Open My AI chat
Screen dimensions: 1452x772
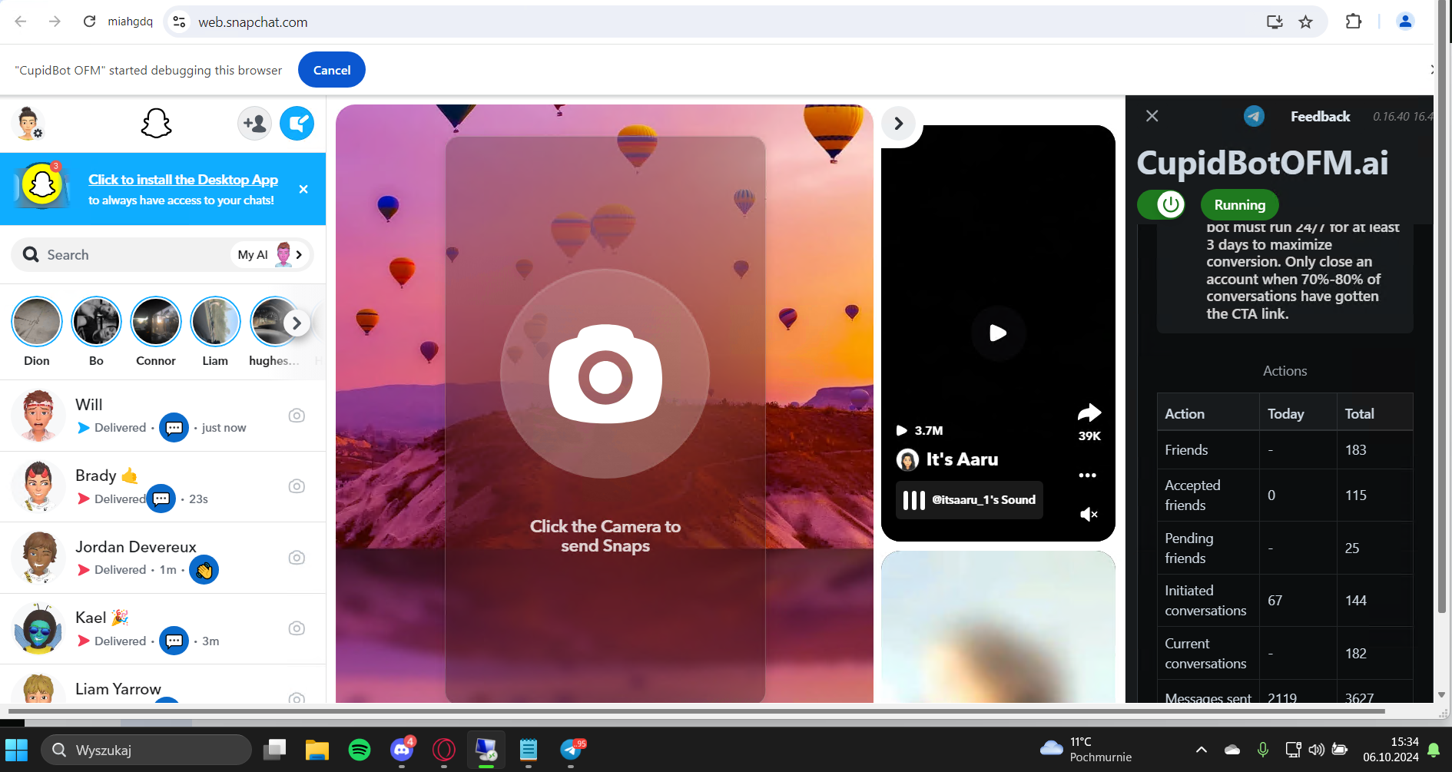point(270,255)
